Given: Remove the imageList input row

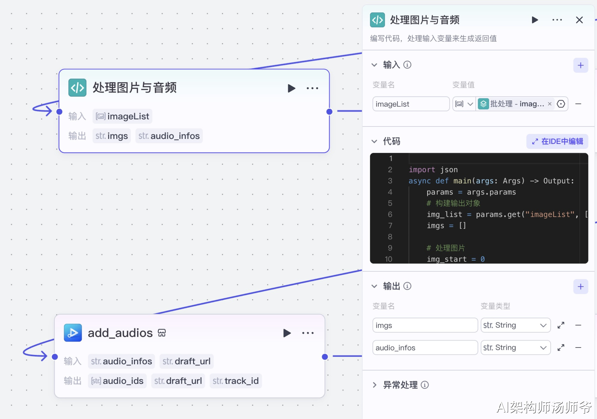Looking at the screenshot, I should click(x=578, y=104).
